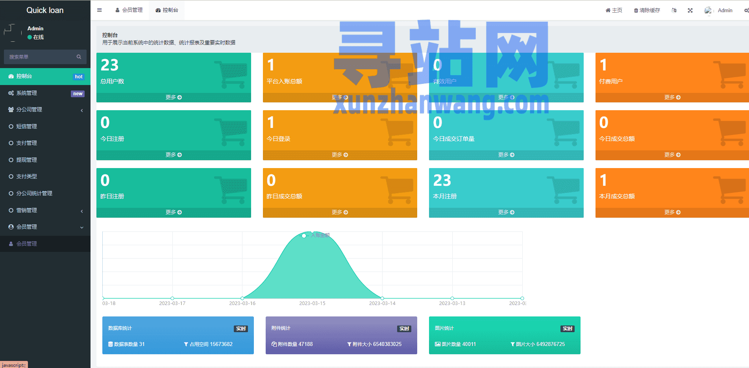Image resolution: width=749 pixels, height=368 pixels.
Task: Click 更多 on the 今日登录 card
Action: 340,155
